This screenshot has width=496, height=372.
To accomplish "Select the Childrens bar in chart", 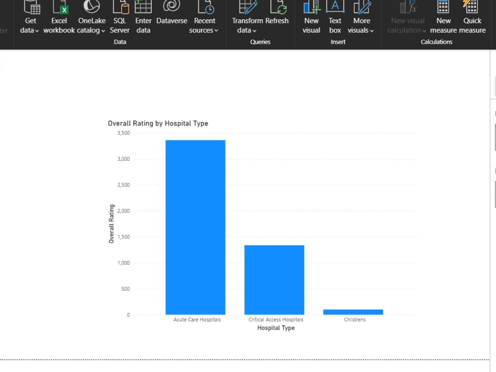I will click(353, 312).
